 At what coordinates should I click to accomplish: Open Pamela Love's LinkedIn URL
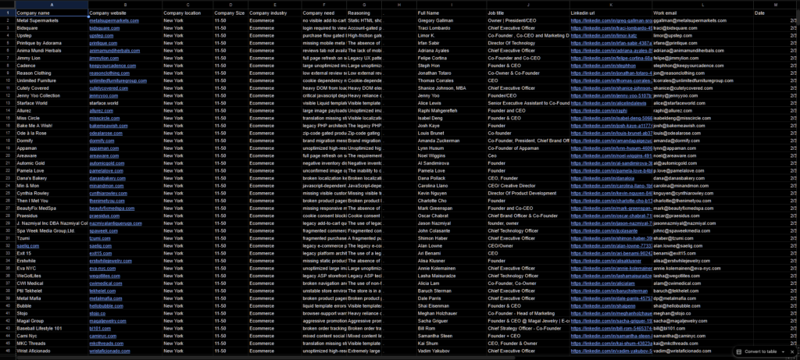pos(611,170)
